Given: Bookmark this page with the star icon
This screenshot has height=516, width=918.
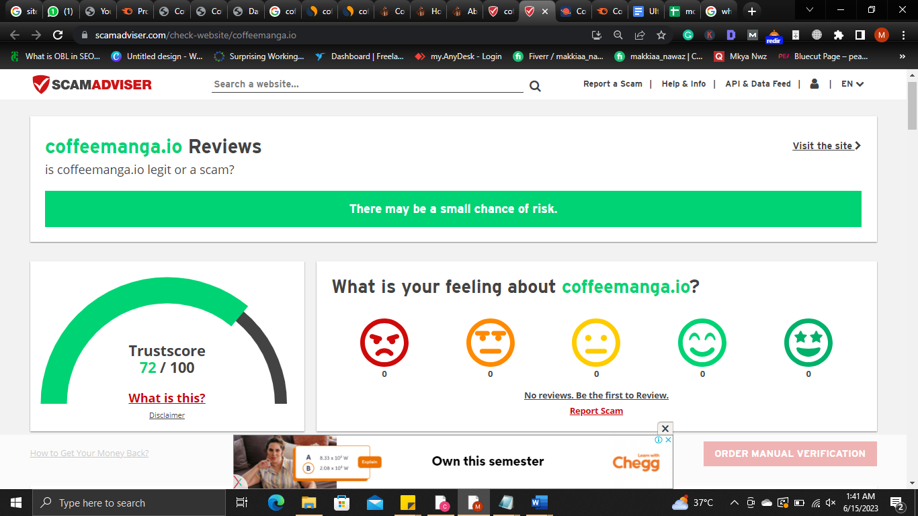Looking at the screenshot, I should coord(661,35).
